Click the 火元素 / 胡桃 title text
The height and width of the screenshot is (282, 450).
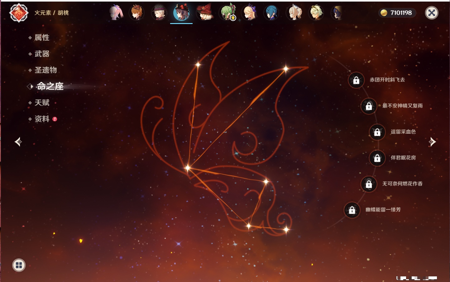pyautogui.click(x=51, y=13)
